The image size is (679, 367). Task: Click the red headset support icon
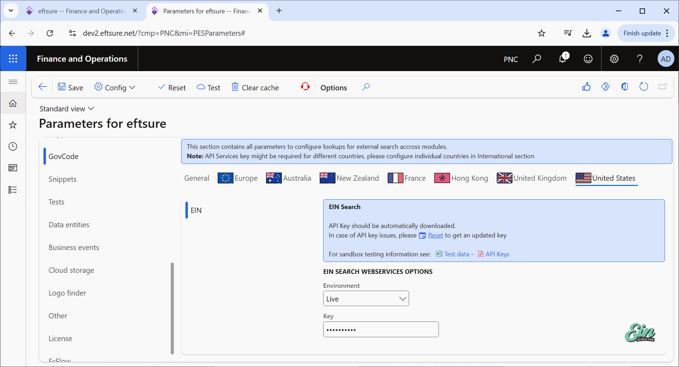click(305, 87)
